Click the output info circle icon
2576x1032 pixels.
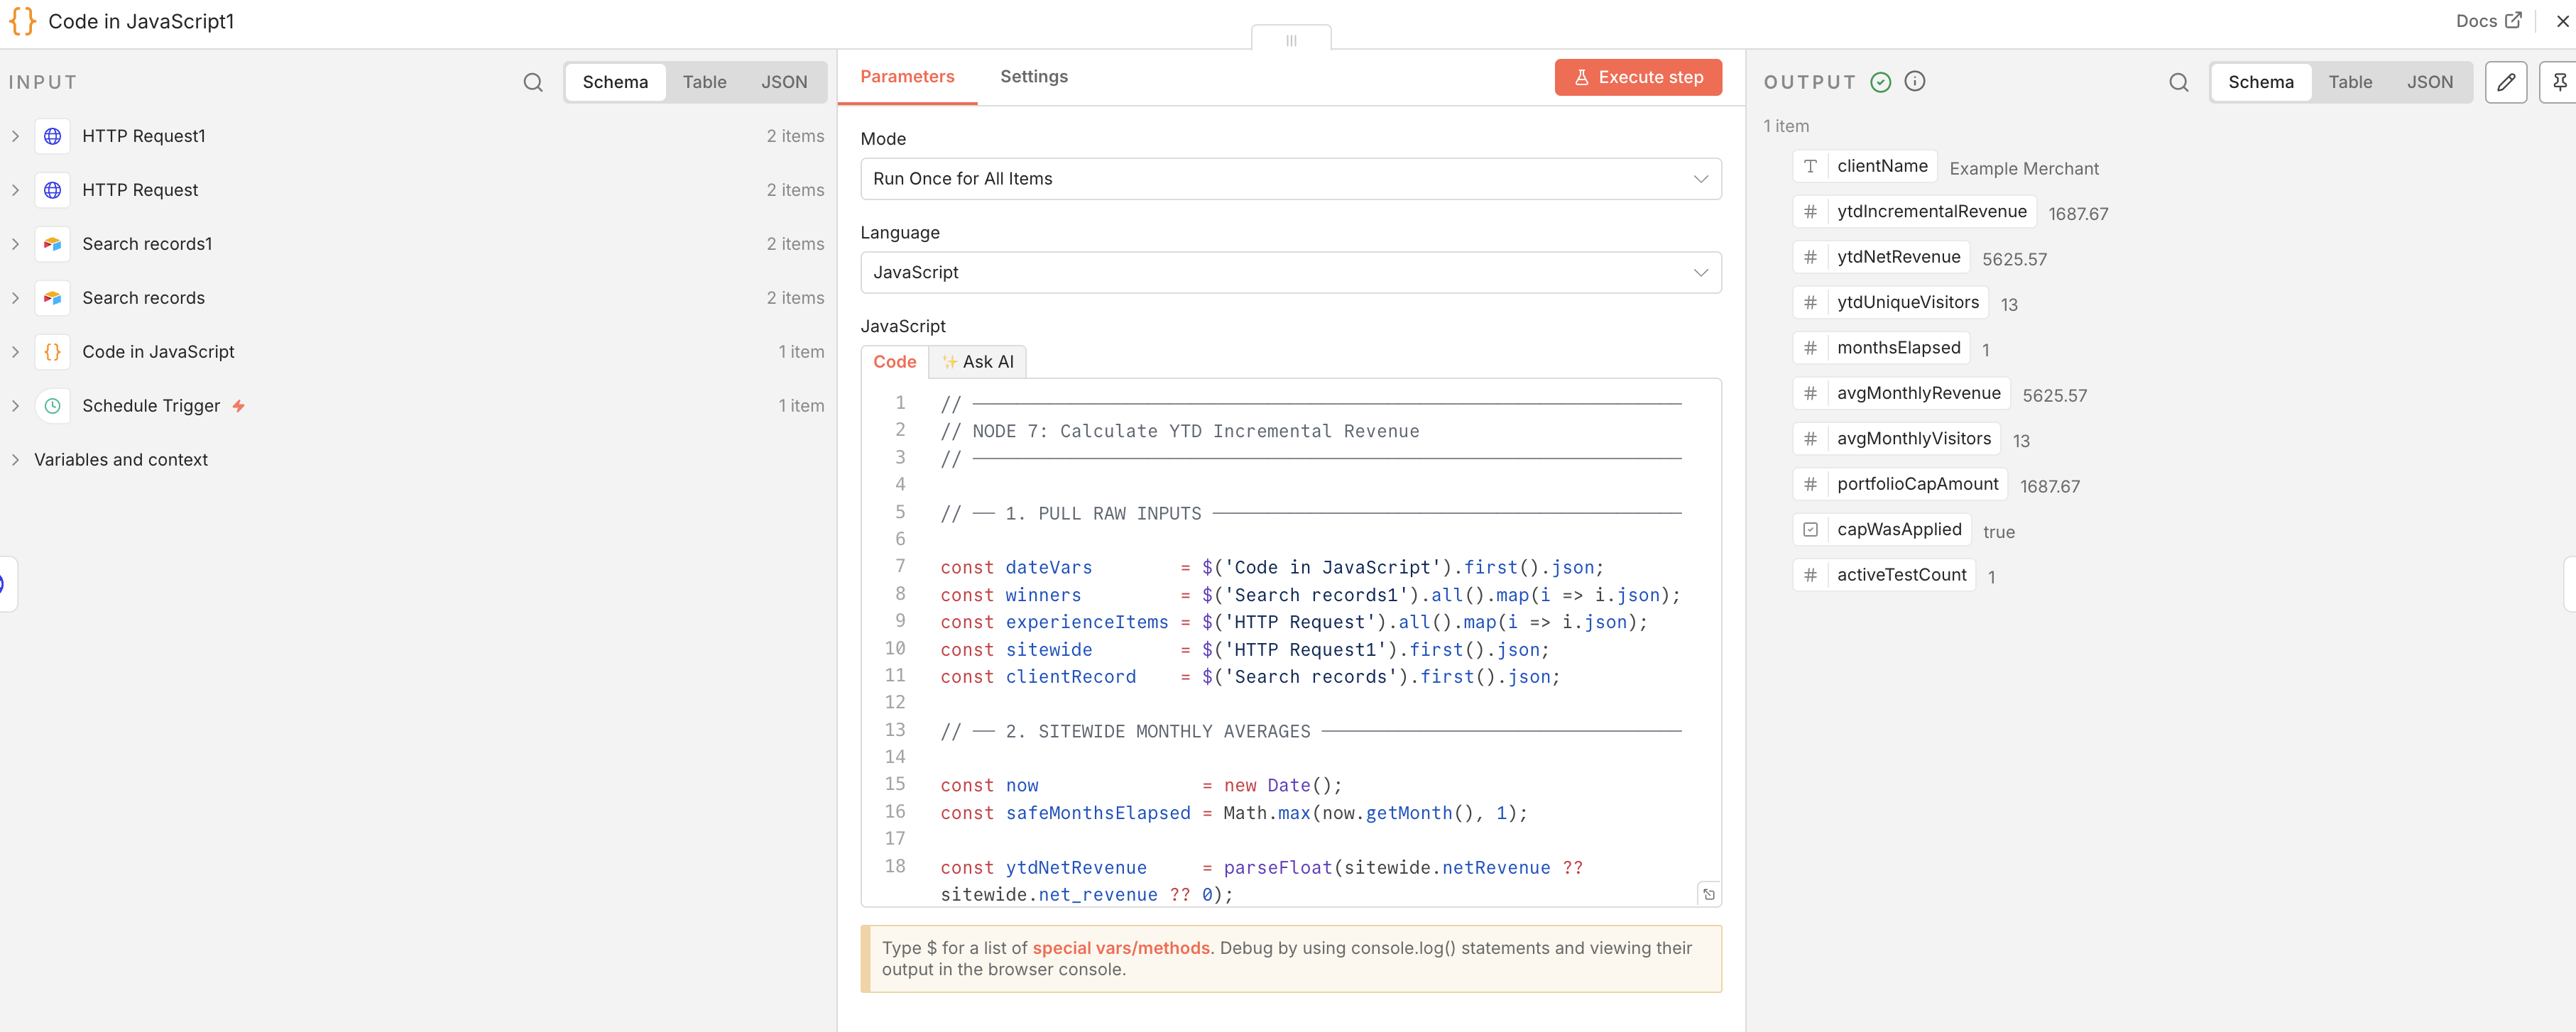pos(1914,82)
